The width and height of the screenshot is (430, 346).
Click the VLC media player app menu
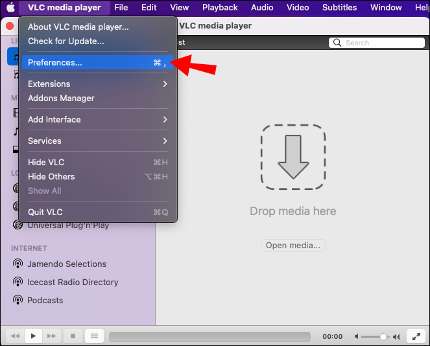coord(64,7)
